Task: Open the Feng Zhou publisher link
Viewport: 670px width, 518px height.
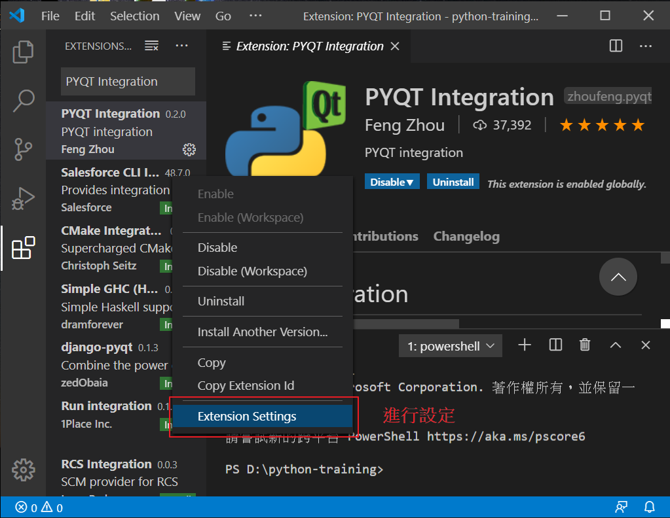Action: [405, 125]
